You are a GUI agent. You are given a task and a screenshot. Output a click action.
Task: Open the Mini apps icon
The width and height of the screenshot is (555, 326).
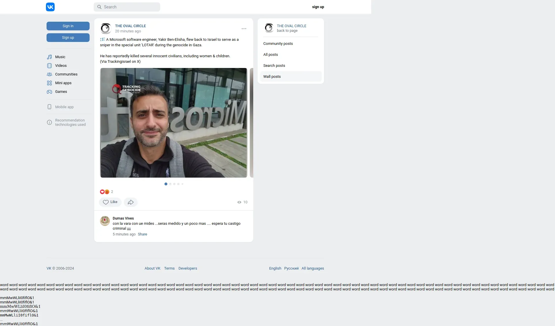[x=49, y=83]
